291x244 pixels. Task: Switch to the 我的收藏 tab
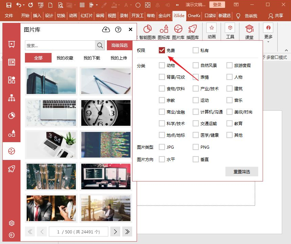pyautogui.click(x=65, y=58)
